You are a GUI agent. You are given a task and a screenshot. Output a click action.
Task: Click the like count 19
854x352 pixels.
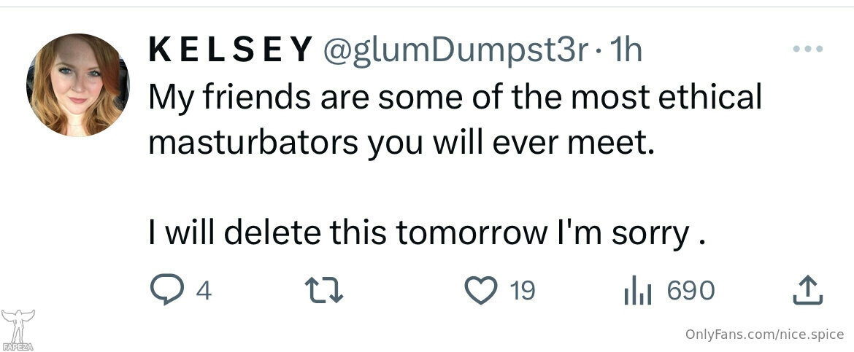(523, 291)
